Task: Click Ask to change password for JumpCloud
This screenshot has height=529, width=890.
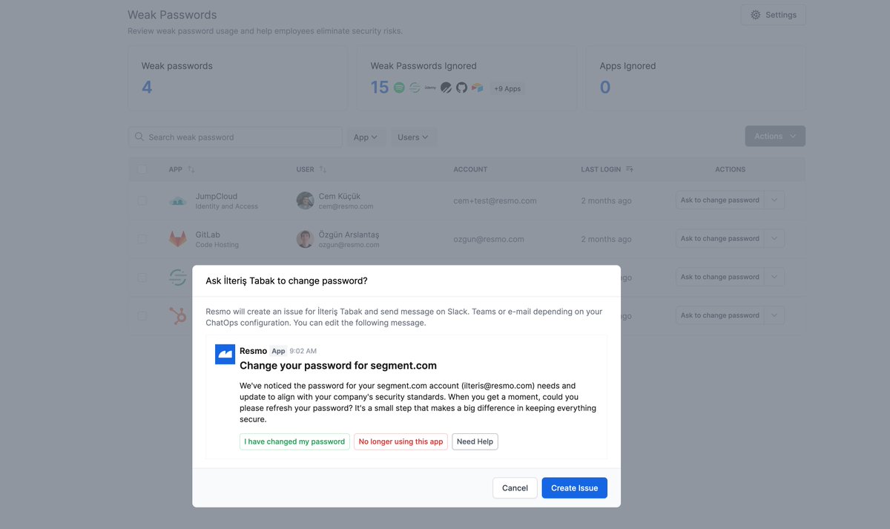Action: coord(720,200)
